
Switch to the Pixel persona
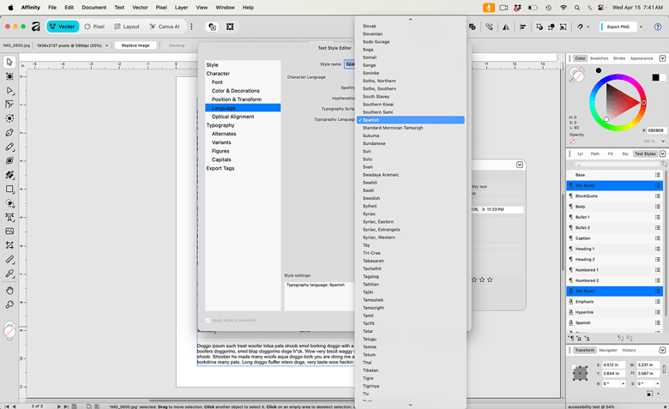[x=94, y=27]
